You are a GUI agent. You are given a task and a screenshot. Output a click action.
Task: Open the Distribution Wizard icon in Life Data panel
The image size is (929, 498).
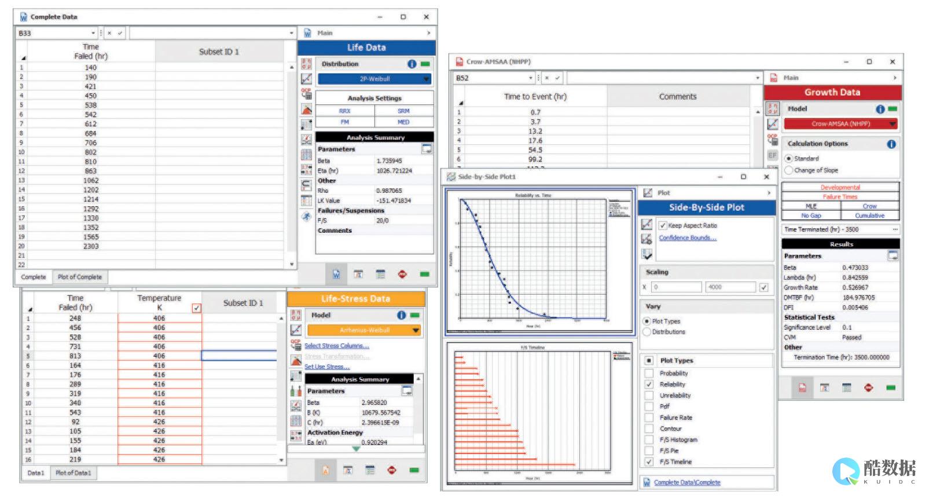(306, 109)
